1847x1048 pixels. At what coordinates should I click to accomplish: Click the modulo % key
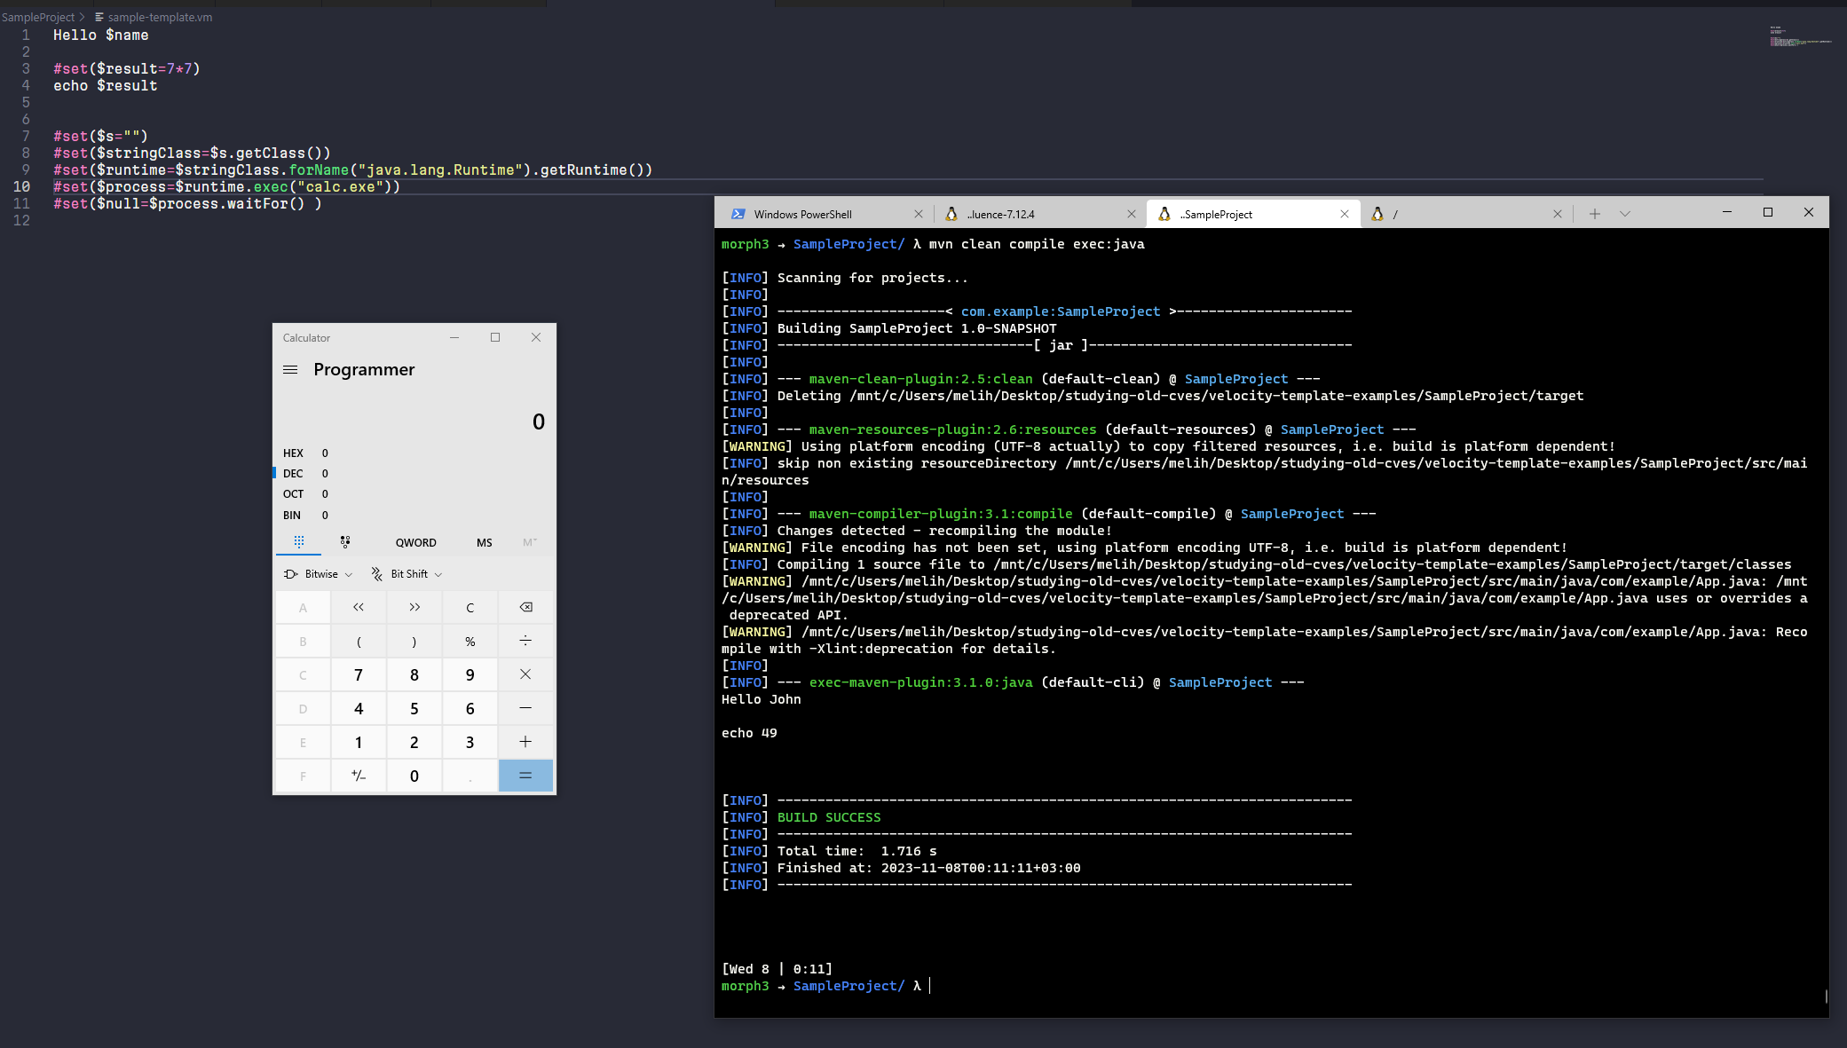pyautogui.click(x=470, y=642)
